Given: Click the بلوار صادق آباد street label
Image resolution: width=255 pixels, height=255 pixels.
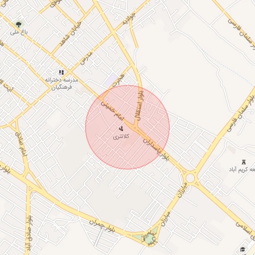Looking at the screenshot, I should coord(29,235).
